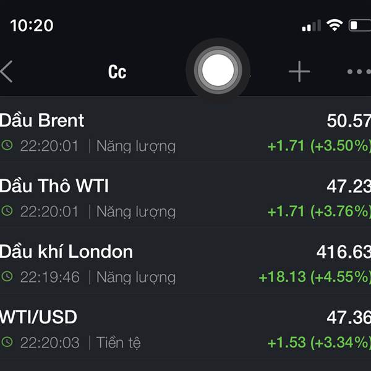The height and width of the screenshot is (371, 371).
Task: Tap the Wi-Fi status icon
Action: (335, 25)
